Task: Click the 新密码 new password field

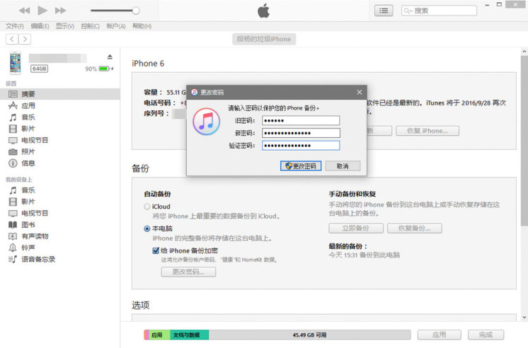Action: coord(301,133)
